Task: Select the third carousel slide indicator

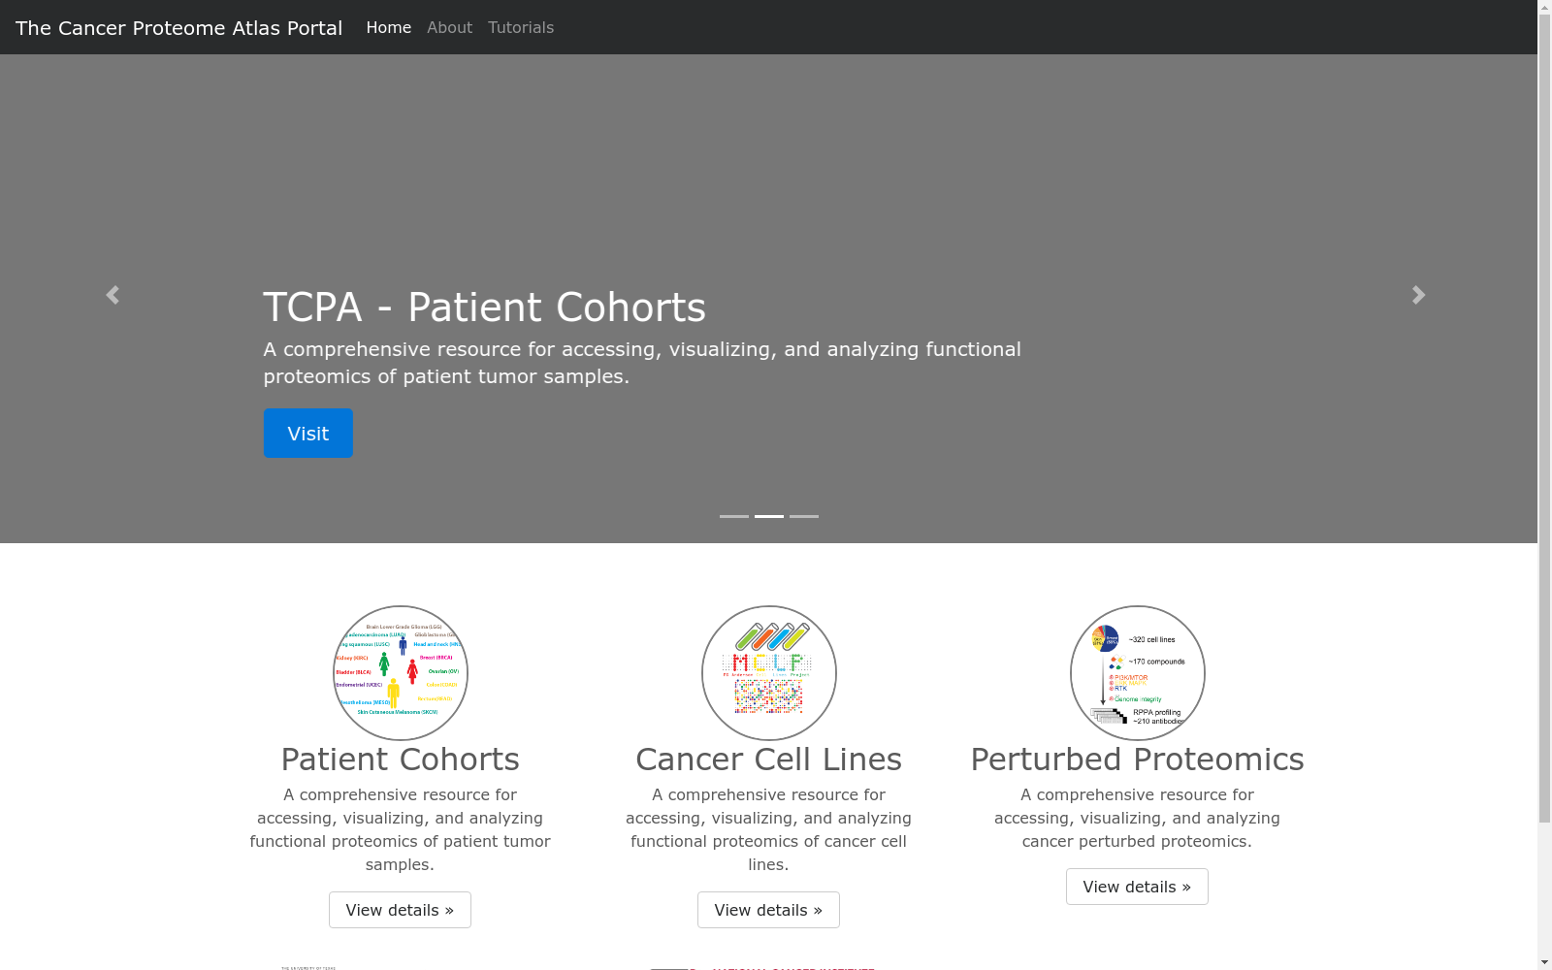Action: (x=804, y=516)
